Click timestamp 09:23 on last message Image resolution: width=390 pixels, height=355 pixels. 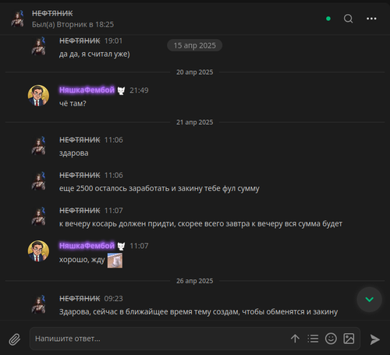[x=114, y=298]
